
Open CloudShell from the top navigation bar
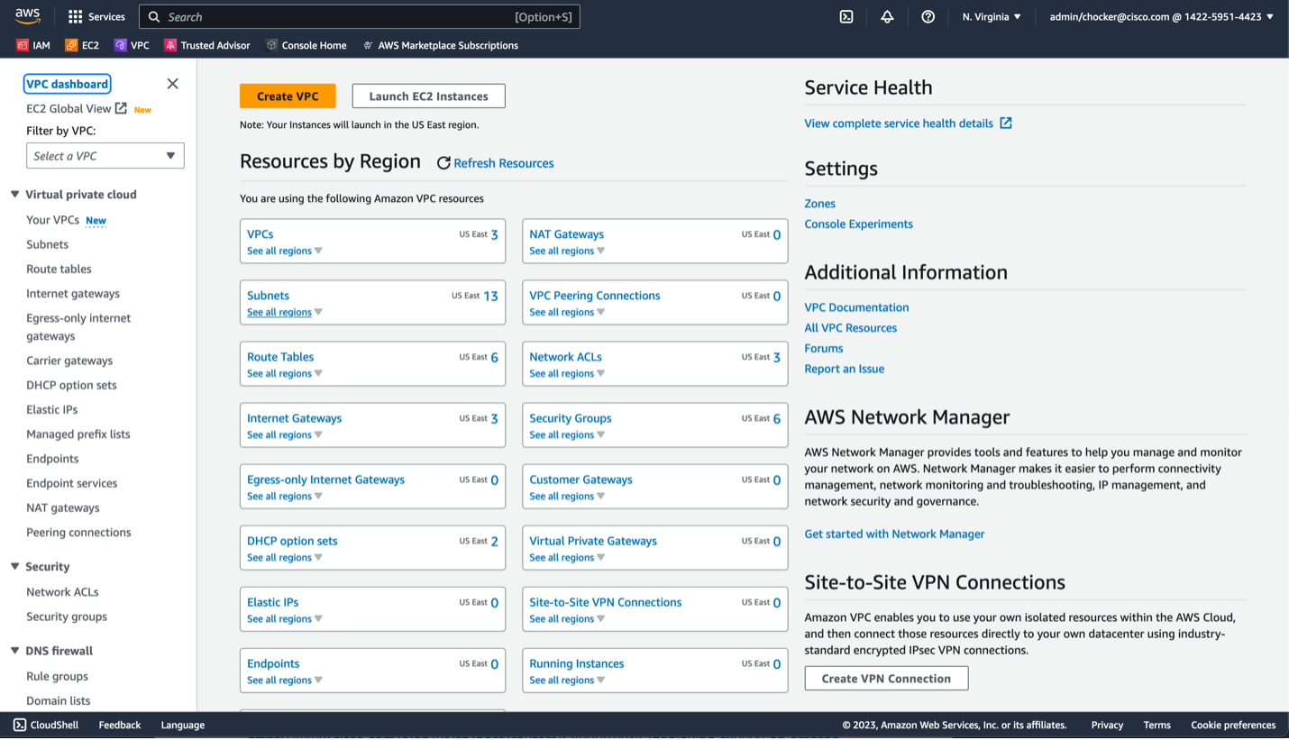[846, 16]
